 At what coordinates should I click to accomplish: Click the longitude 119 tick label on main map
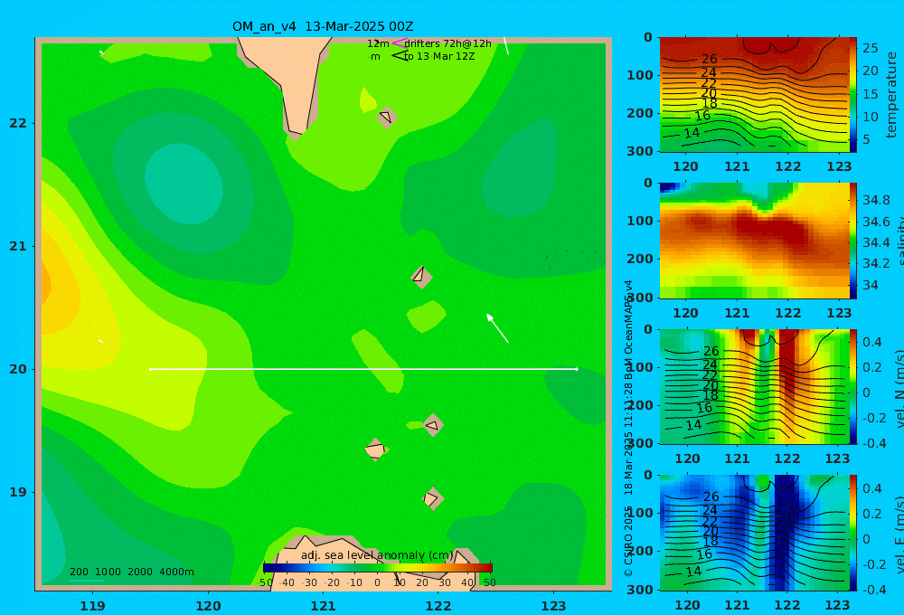coord(92,606)
